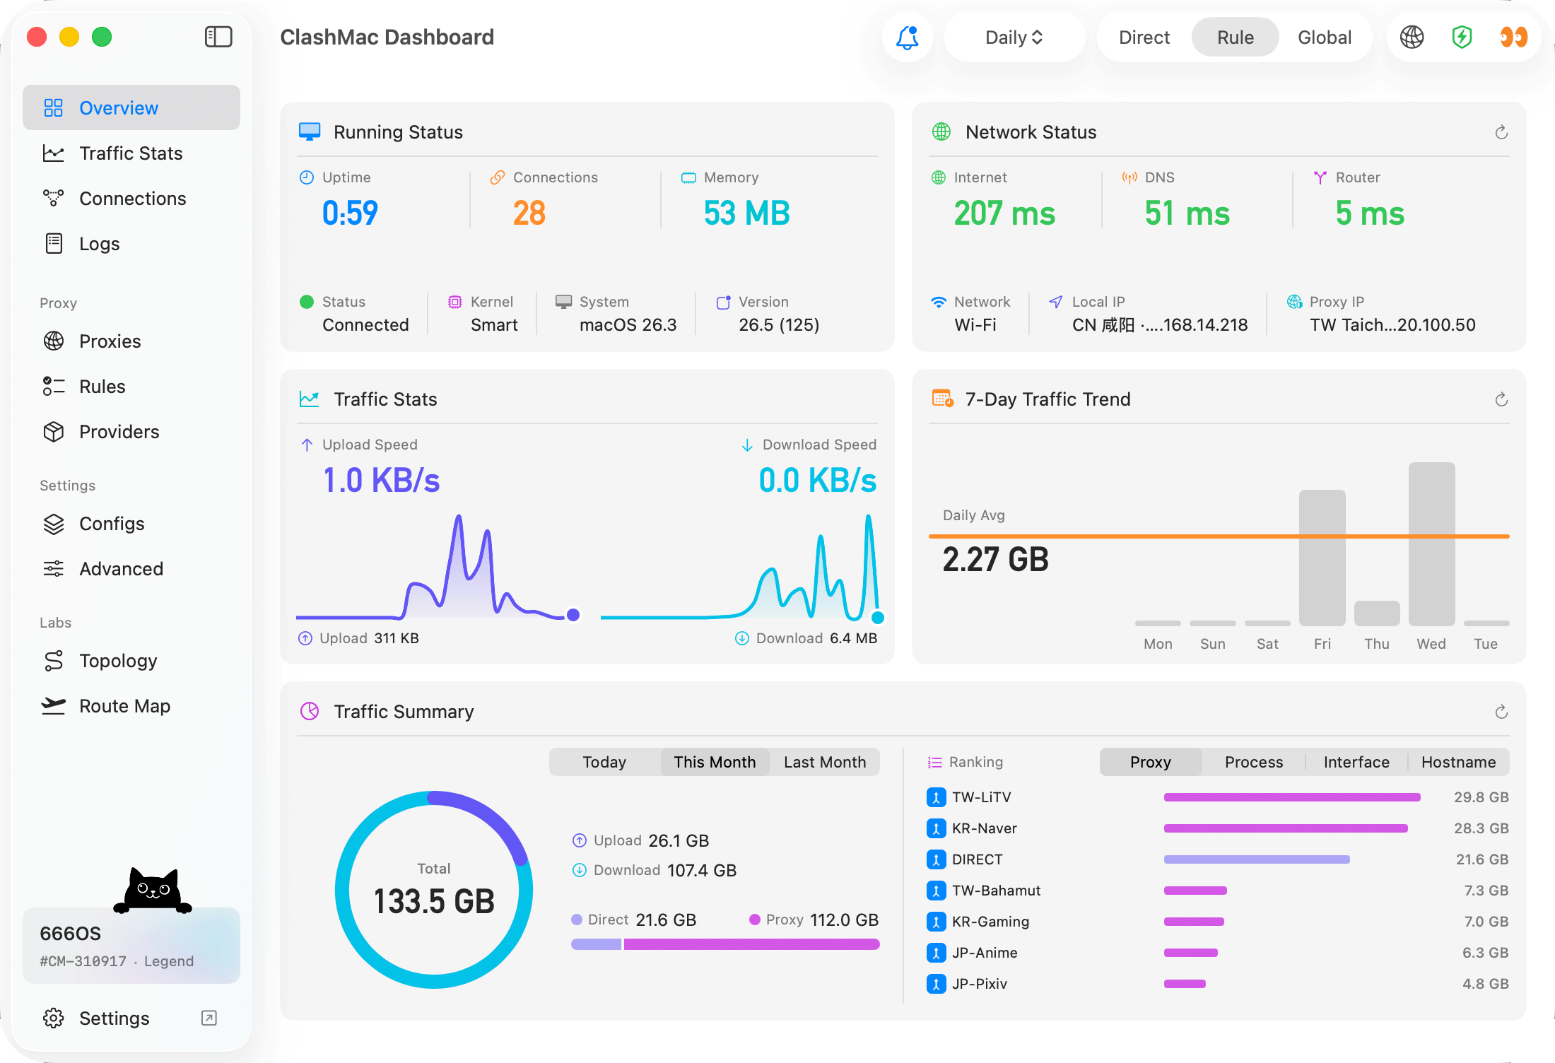This screenshot has width=1555, height=1063.
Task: Show Last Month traffic summary
Action: (x=825, y=762)
